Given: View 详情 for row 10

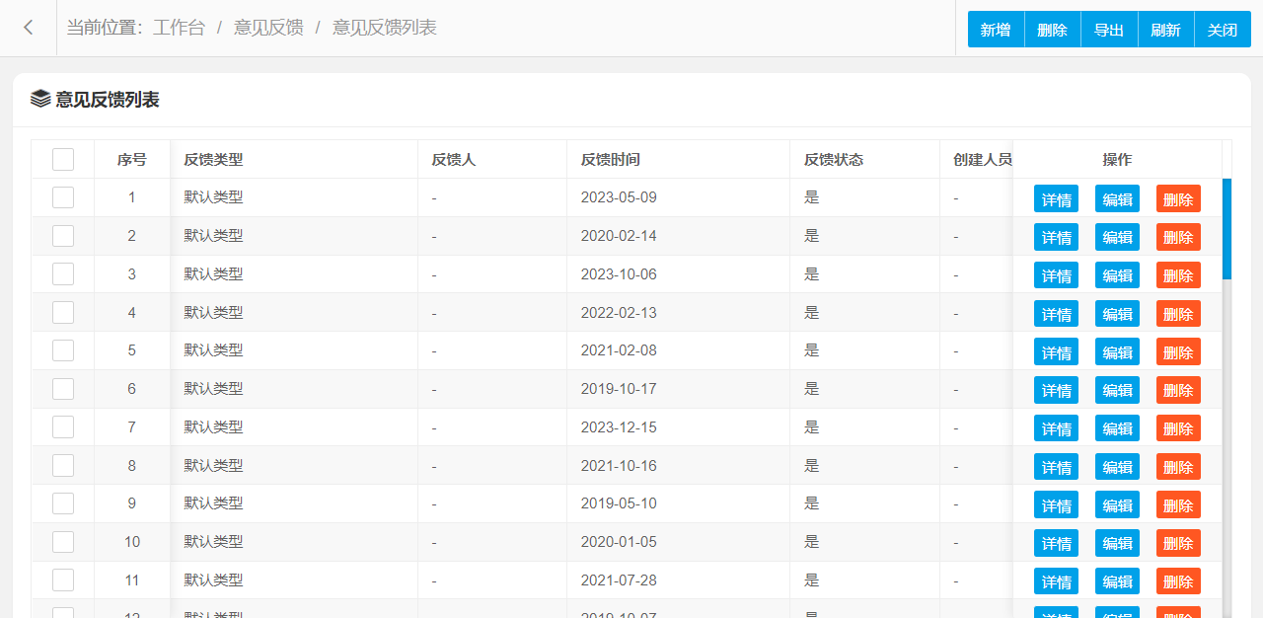Looking at the screenshot, I should (1056, 543).
